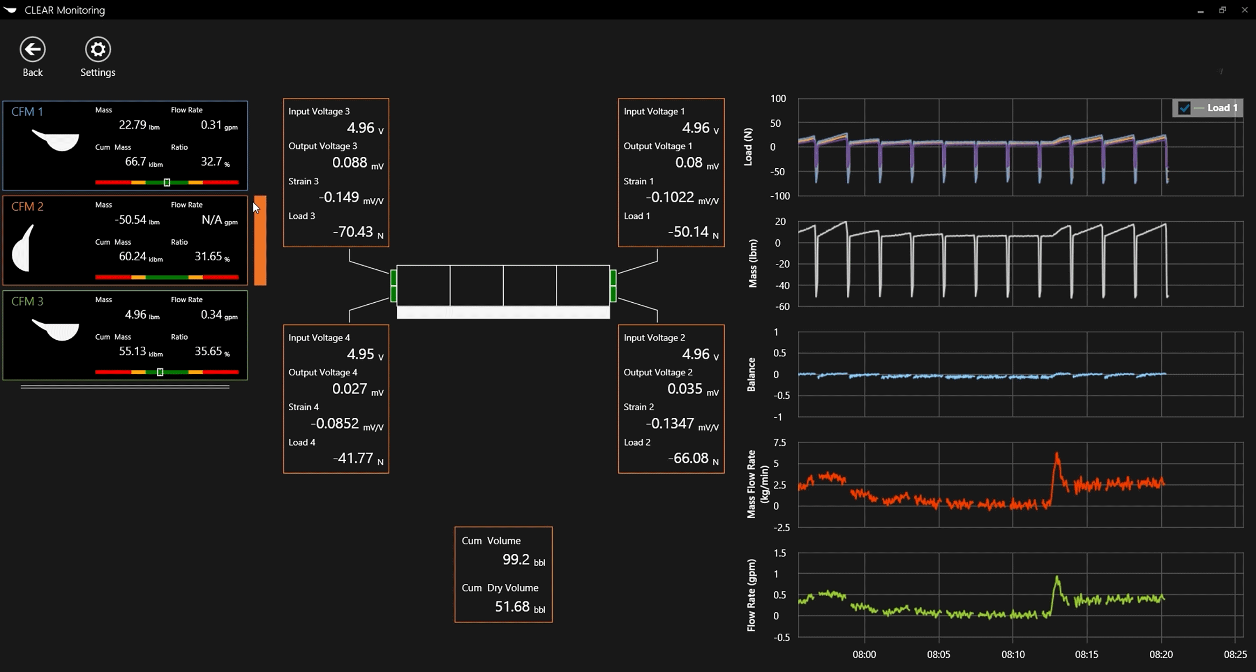Click the Settings button label

tap(97, 72)
